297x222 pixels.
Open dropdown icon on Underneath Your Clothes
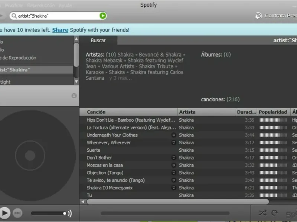[x=173, y=135]
